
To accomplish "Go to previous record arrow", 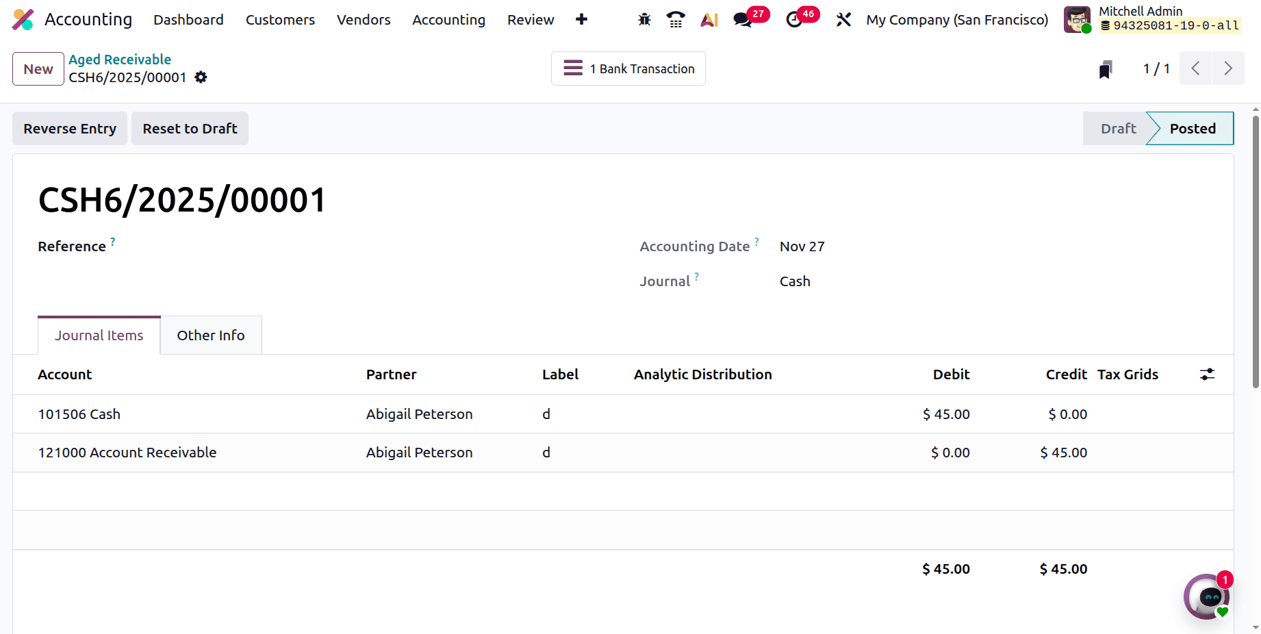I will point(1196,68).
